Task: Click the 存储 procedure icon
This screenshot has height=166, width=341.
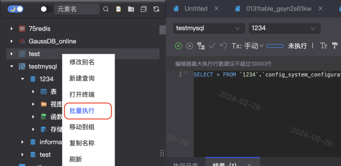Action: tap(44, 129)
